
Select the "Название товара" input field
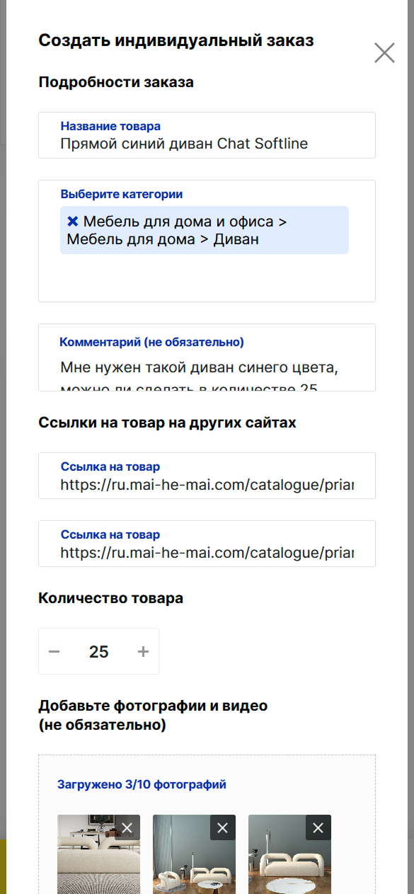click(207, 143)
